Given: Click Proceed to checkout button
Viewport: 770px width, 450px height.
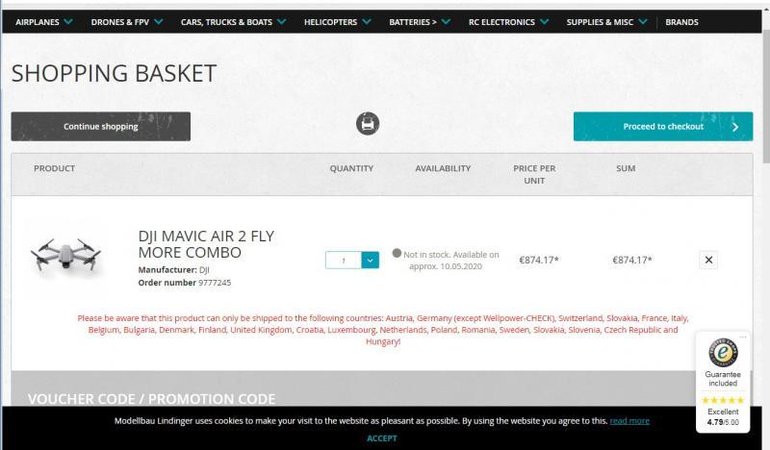Looking at the screenshot, I should [x=663, y=127].
